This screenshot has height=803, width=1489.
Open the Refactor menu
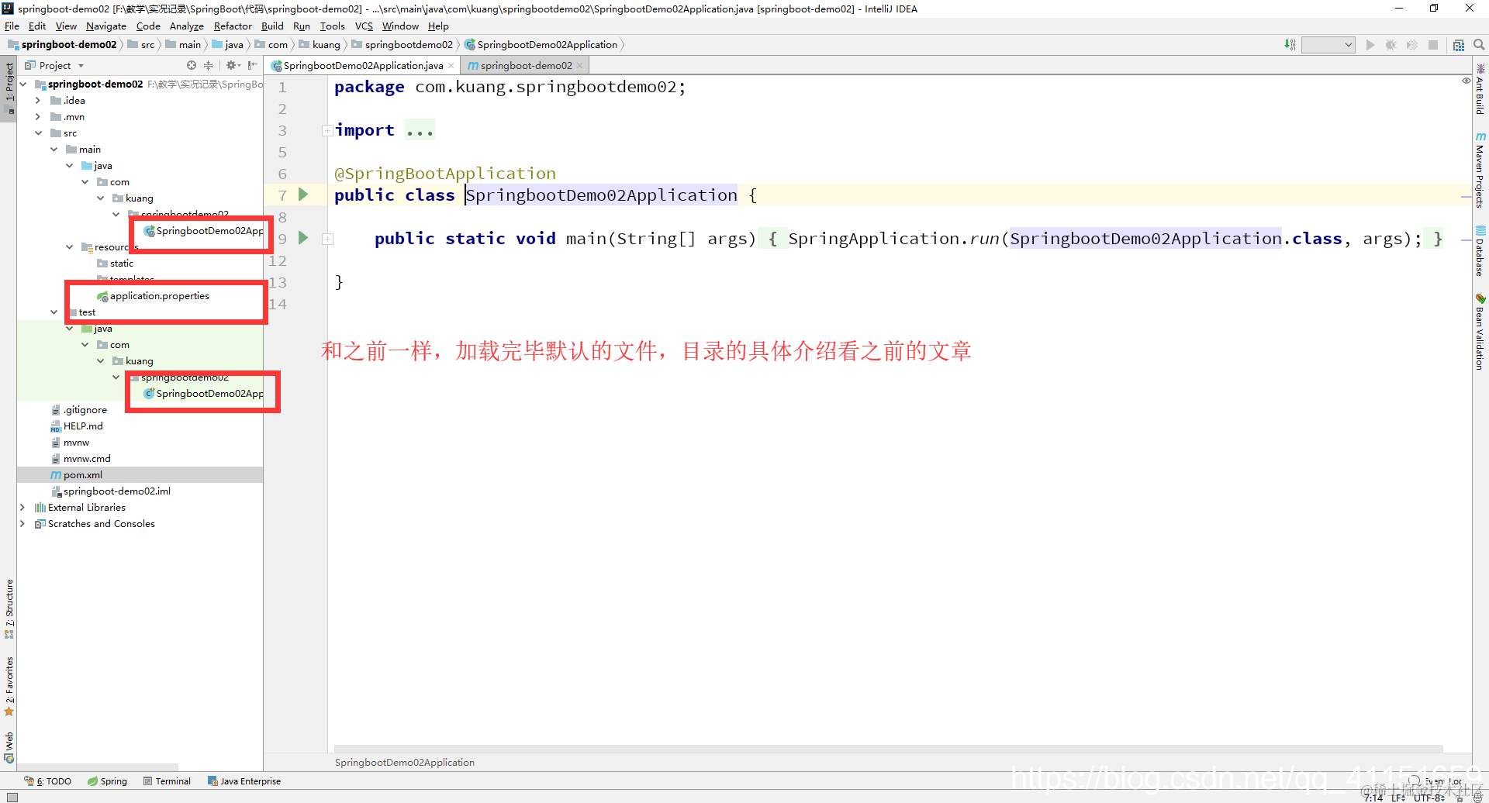pyautogui.click(x=233, y=26)
